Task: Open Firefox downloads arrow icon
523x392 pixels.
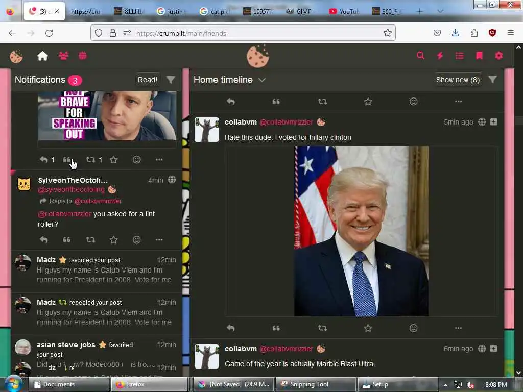Action: (455, 33)
